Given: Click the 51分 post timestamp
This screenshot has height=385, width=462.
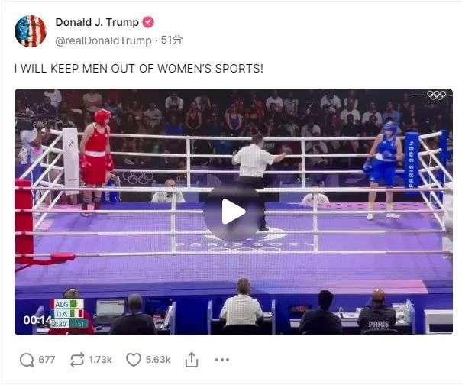Looking at the screenshot, I should (172, 40).
